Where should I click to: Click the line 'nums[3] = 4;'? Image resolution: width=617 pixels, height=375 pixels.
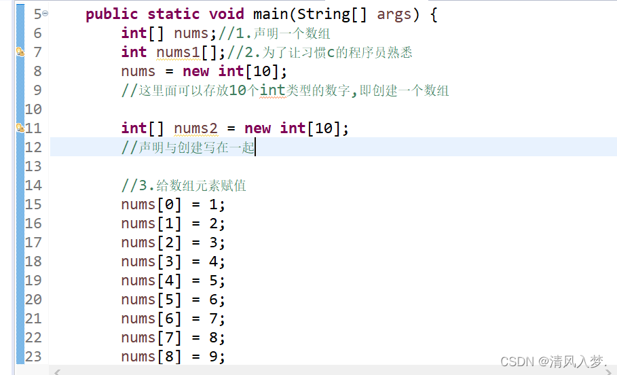pyautogui.click(x=173, y=261)
